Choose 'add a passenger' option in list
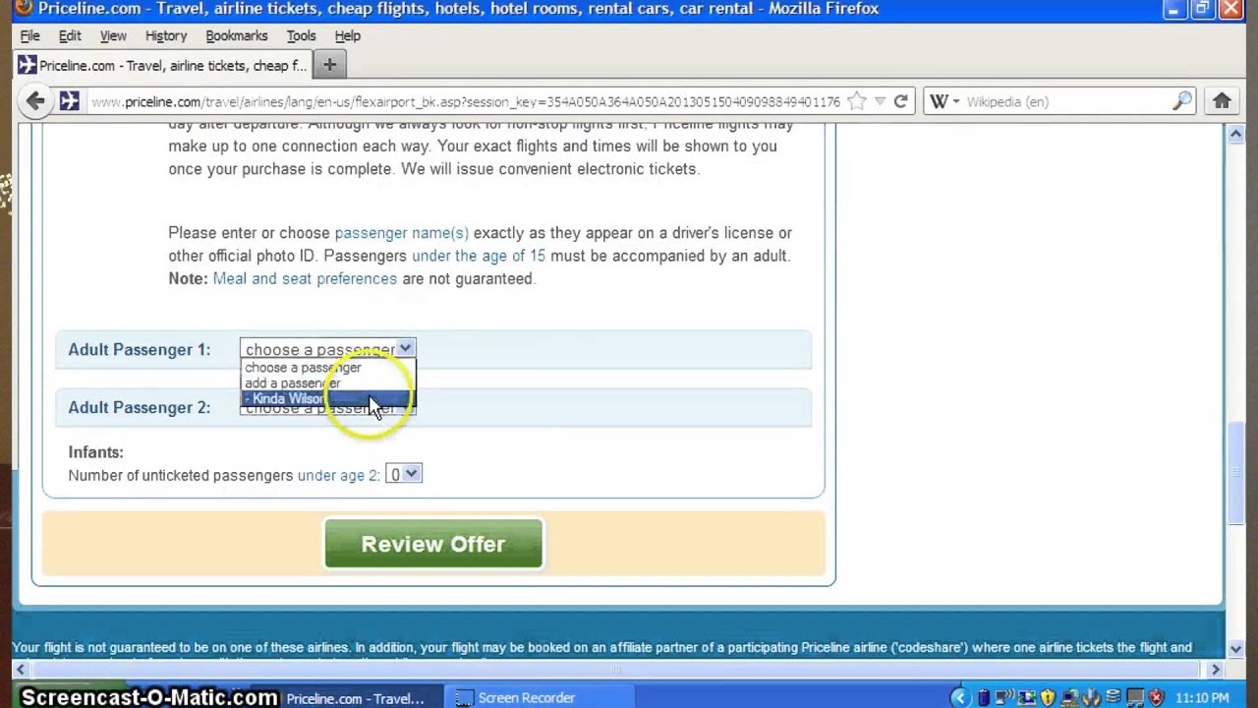1258x708 pixels. point(328,383)
